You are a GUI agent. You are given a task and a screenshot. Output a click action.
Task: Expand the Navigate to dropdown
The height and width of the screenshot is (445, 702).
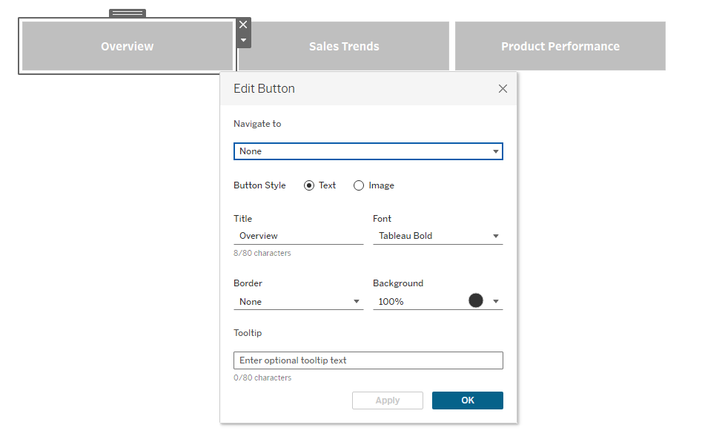[368, 151]
